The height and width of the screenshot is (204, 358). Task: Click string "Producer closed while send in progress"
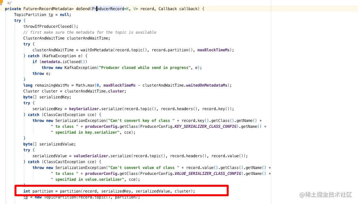click(145, 68)
